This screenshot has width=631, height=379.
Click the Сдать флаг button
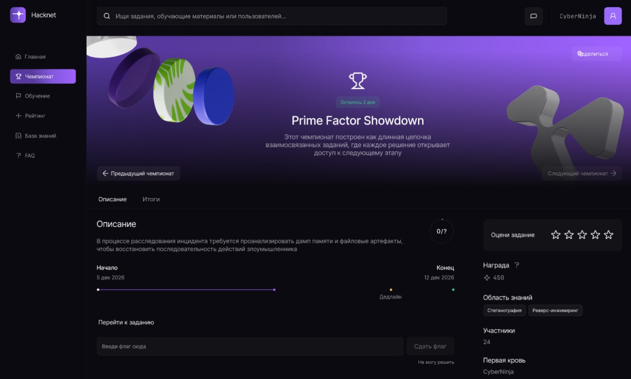click(430, 346)
